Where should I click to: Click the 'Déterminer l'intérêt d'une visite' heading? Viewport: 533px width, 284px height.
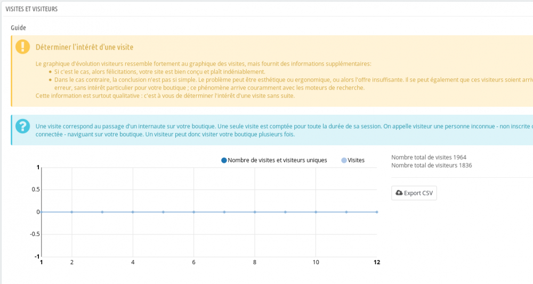[x=85, y=48]
